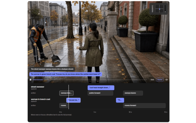Click the video progress bar

90,80
